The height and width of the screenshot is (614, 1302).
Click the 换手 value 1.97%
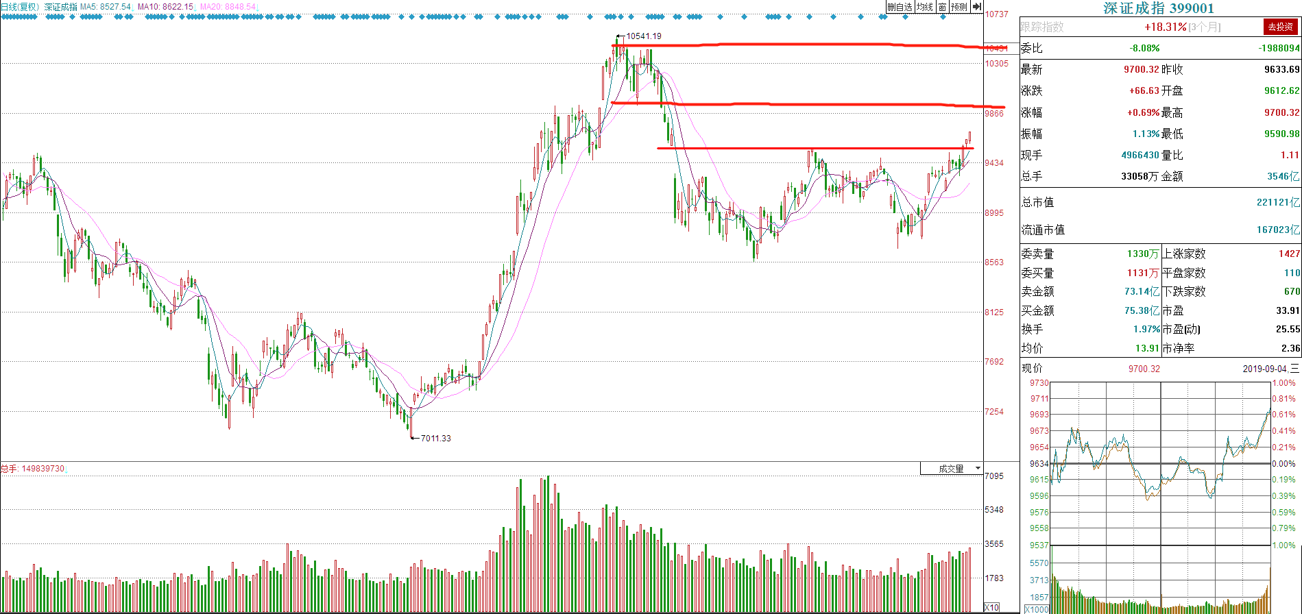[x=1146, y=329]
